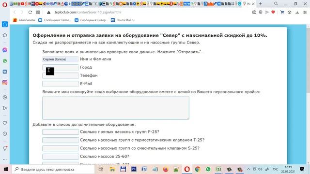Reload the current page

coord(30,12)
